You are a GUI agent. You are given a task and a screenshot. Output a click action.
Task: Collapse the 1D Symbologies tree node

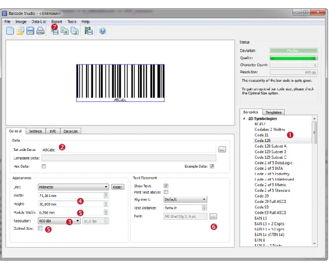(244, 119)
